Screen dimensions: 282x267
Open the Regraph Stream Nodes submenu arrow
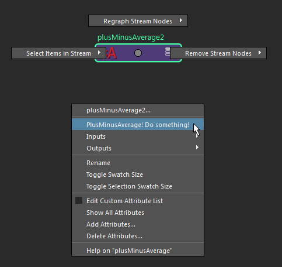(x=181, y=20)
